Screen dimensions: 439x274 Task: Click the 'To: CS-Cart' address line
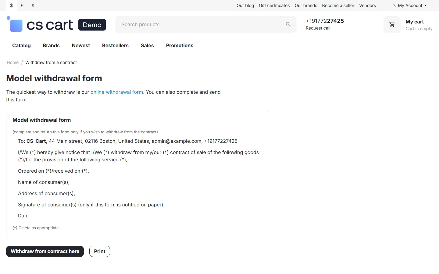click(x=128, y=141)
